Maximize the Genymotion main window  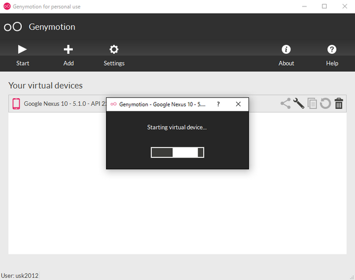[324, 7]
